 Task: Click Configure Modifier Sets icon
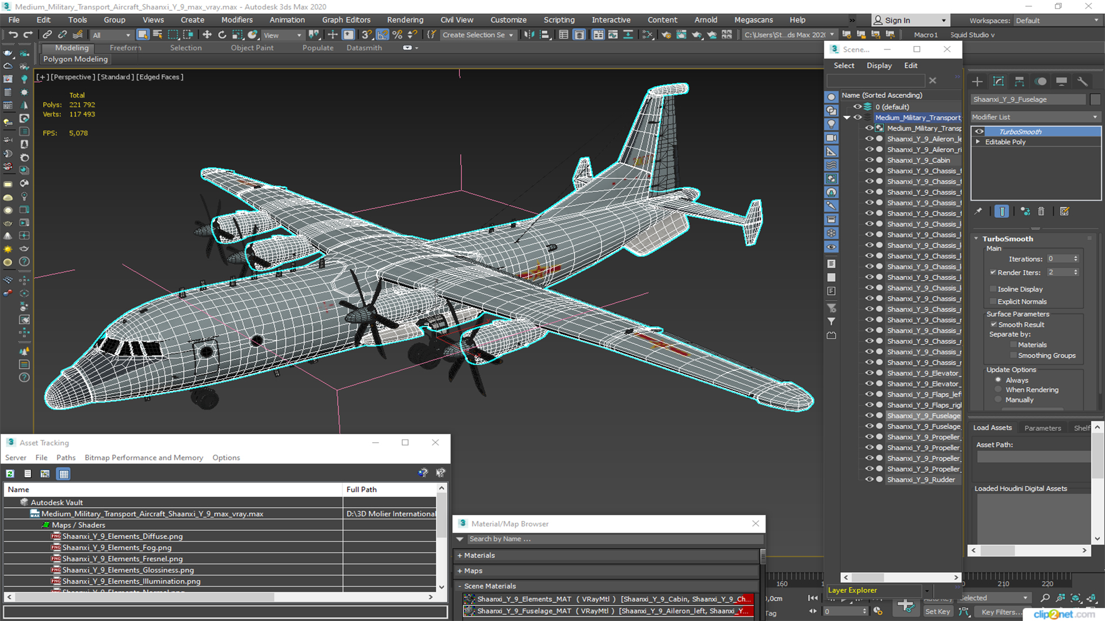(x=1065, y=212)
